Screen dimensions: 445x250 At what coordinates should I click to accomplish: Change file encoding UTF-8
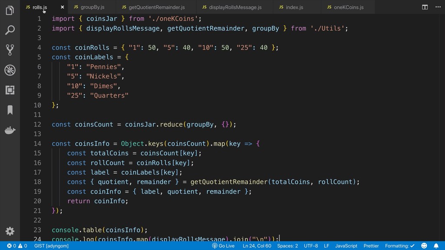[x=311, y=246]
